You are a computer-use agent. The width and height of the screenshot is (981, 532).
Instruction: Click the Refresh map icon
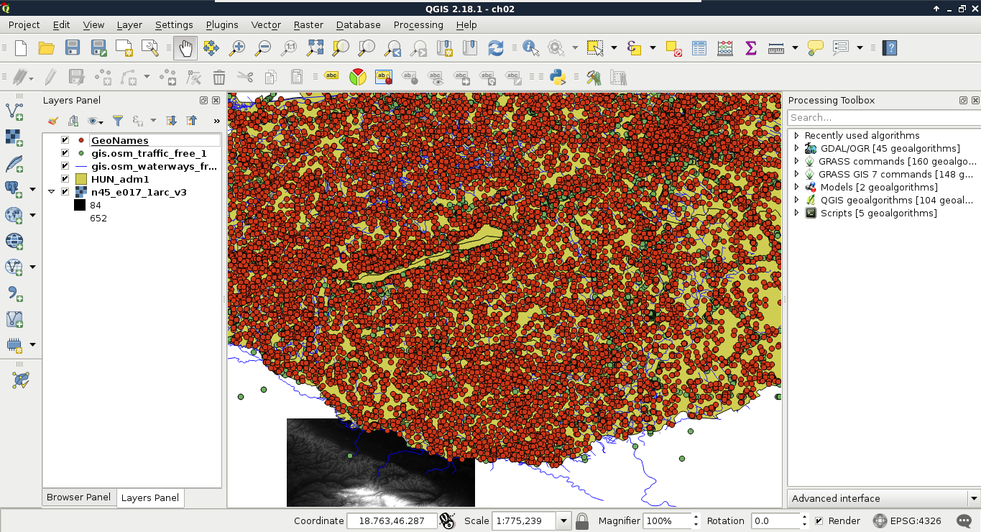click(x=495, y=48)
